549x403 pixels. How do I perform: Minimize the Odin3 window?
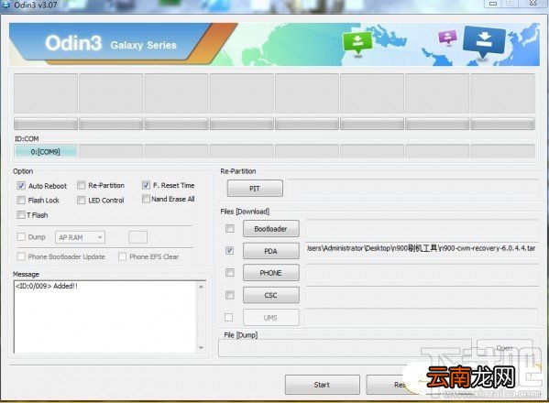[493, 4]
